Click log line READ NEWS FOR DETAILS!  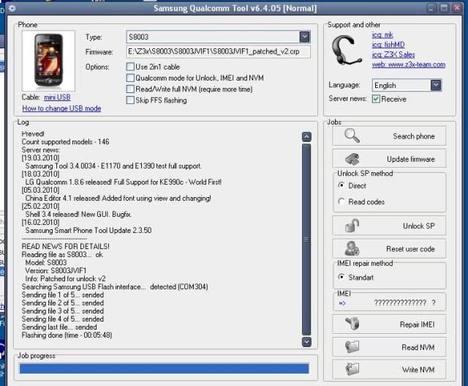point(65,246)
